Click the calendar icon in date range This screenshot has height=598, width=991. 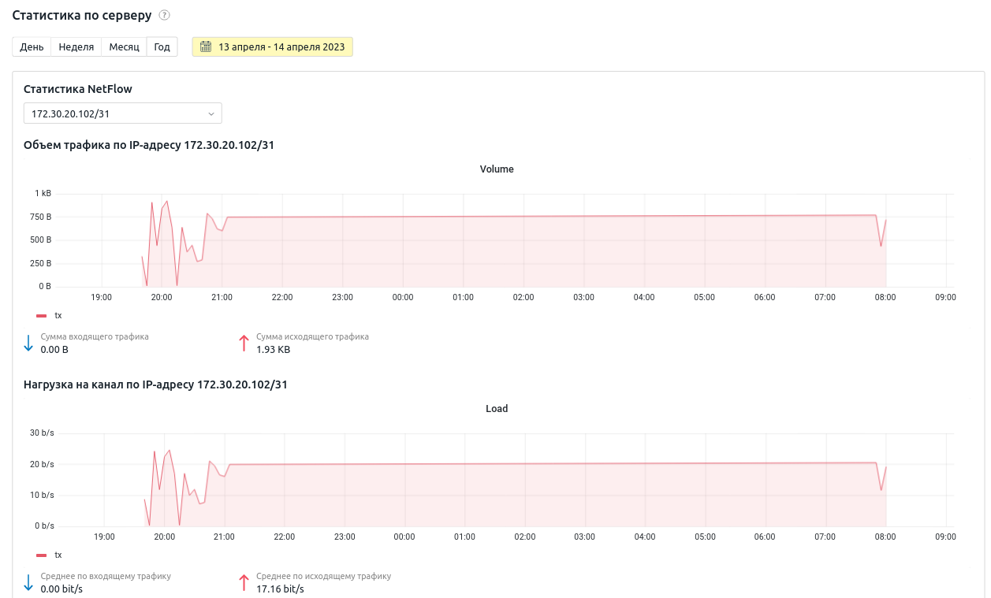pos(206,47)
